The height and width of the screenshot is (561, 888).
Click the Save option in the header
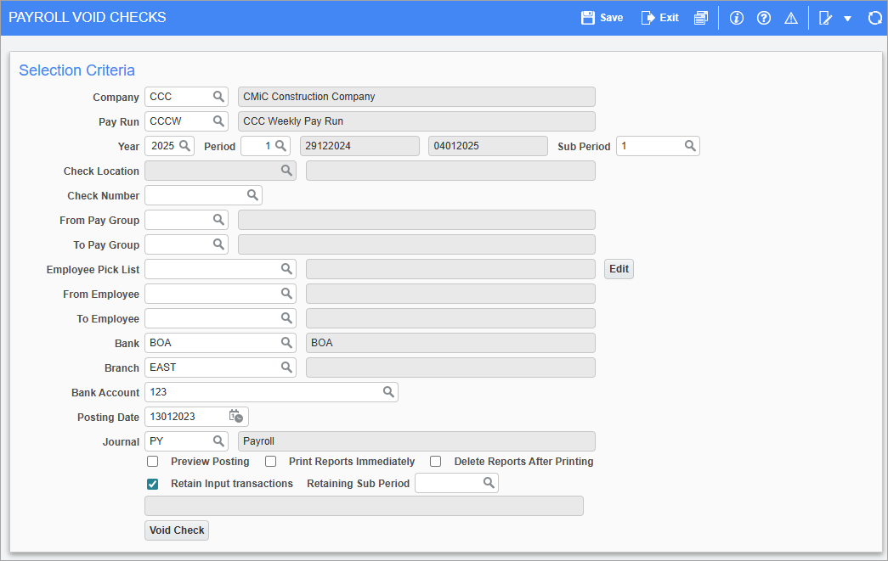(x=602, y=17)
